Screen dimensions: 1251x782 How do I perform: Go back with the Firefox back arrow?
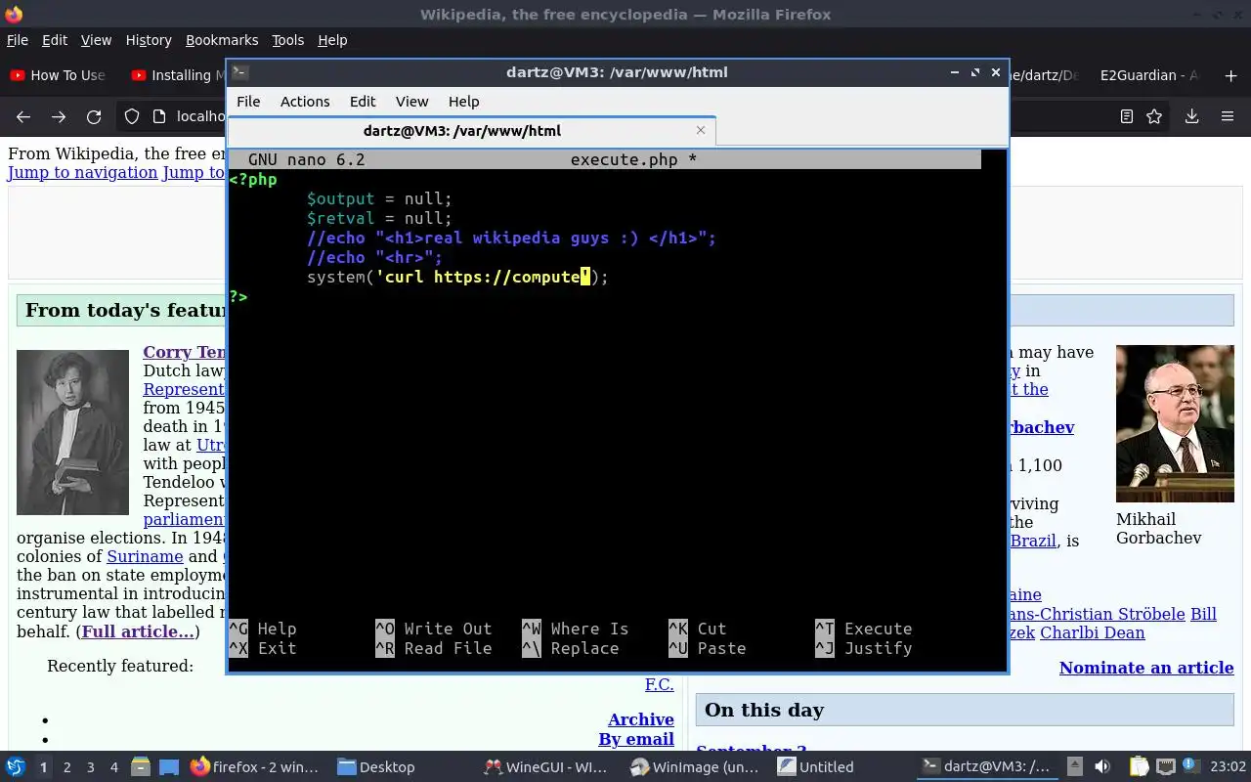click(x=23, y=116)
